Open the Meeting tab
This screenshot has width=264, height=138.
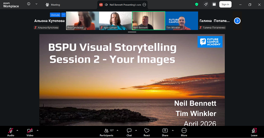point(53,5)
